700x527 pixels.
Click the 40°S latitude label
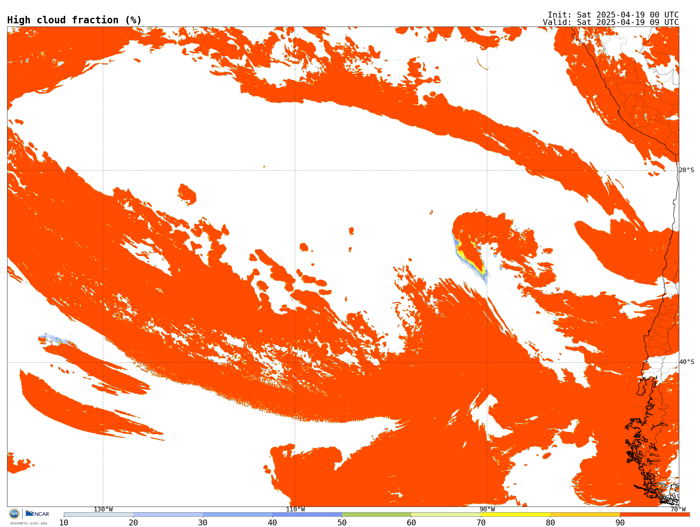coord(686,362)
